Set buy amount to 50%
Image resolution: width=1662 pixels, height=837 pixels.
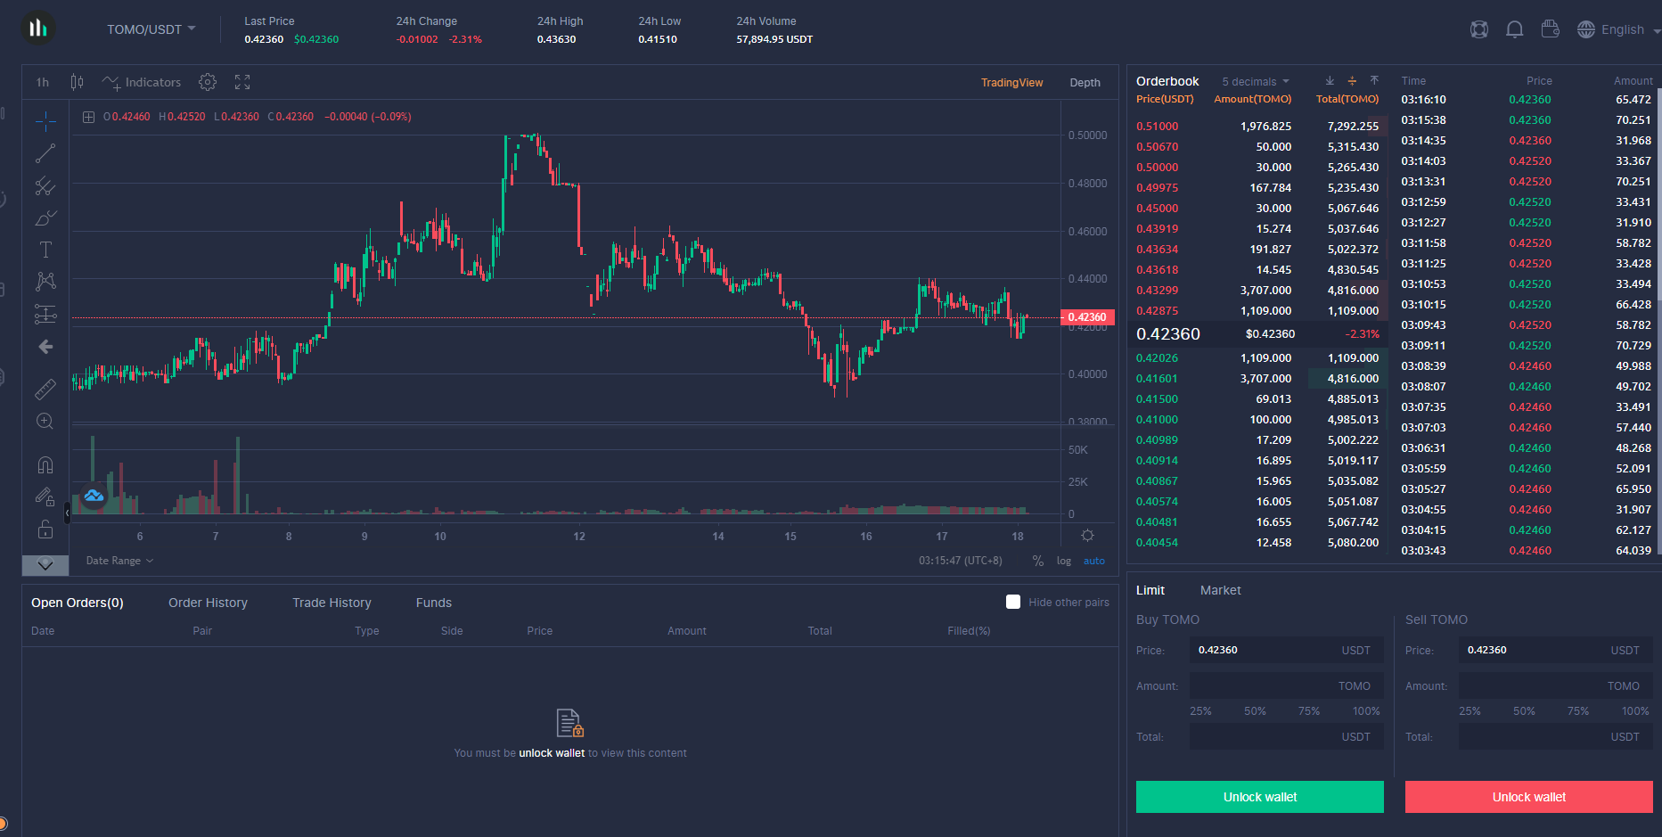pos(1255,711)
